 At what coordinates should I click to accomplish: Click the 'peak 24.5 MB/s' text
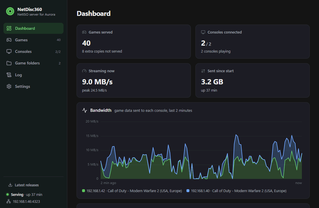click(95, 90)
